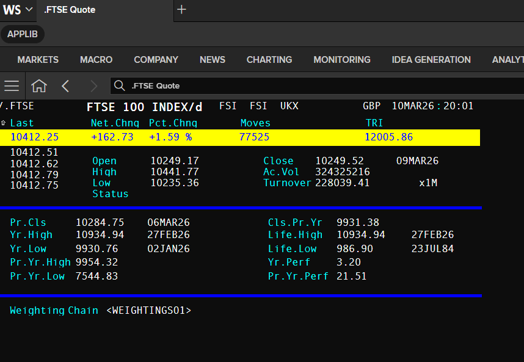Click the .FTSE symbol text
Screen dimensions: 524x362
pos(20,106)
